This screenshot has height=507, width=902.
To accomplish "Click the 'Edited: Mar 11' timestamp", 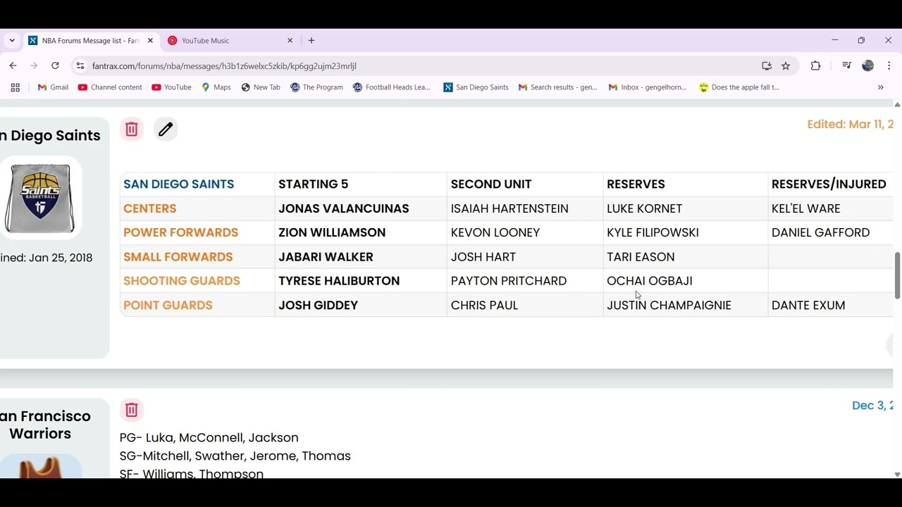I will (x=850, y=124).
